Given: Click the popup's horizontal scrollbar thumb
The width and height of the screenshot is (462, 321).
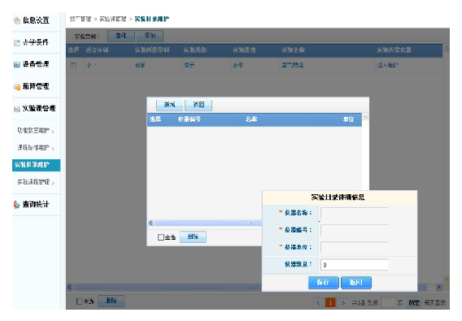Looking at the screenshot, I should [208, 223].
